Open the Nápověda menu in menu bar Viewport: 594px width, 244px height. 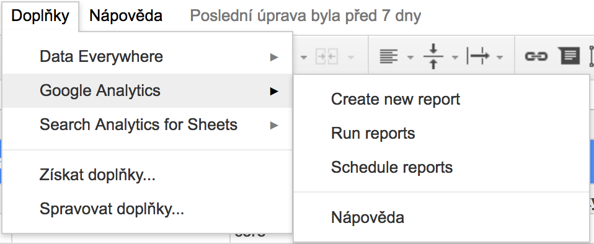pyautogui.click(x=126, y=16)
